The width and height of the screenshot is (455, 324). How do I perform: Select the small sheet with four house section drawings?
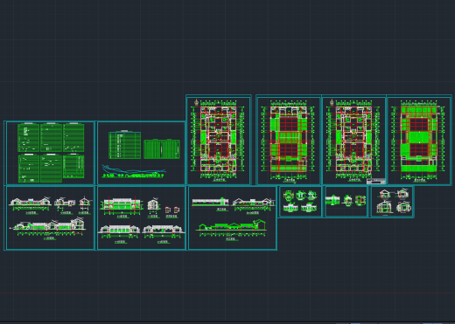pos(392,202)
